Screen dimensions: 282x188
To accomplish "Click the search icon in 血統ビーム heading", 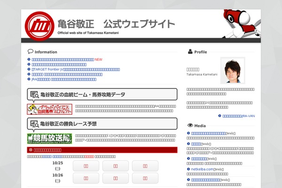I will (x=34, y=94).
